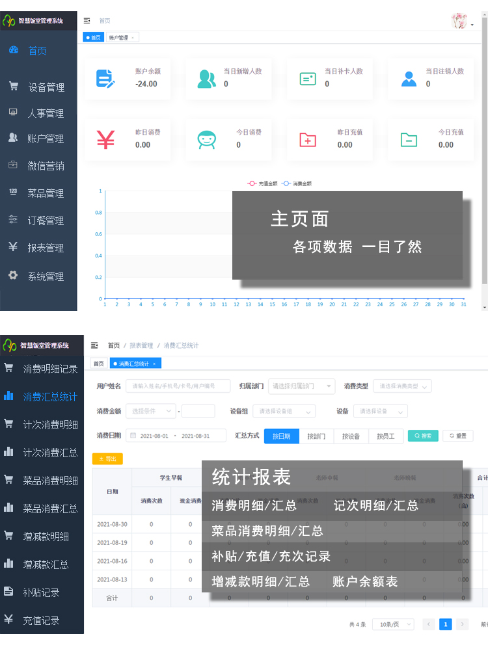488x662 pixels.
Task: Click the 报表管理 yen icon
Action: 13,246
